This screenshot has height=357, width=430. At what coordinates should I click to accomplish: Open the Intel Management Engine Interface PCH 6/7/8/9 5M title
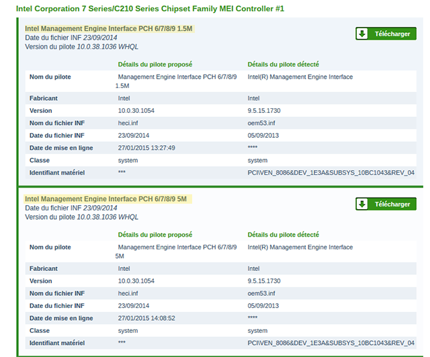pos(106,199)
